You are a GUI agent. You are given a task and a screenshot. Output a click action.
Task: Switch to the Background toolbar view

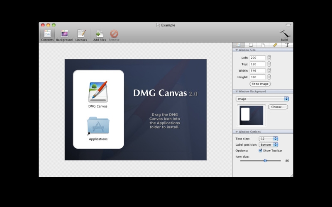coord(64,35)
